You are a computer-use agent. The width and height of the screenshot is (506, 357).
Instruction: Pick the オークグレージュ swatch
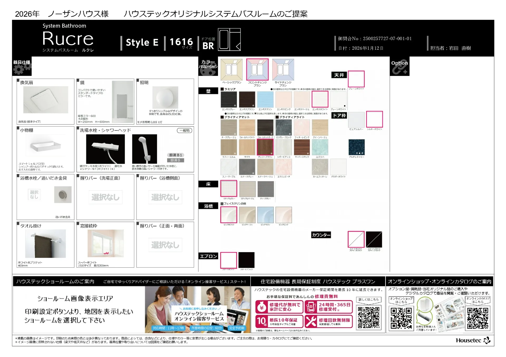coord(228,127)
